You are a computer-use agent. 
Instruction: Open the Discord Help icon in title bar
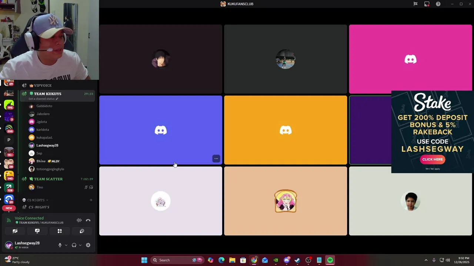tap(438, 4)
